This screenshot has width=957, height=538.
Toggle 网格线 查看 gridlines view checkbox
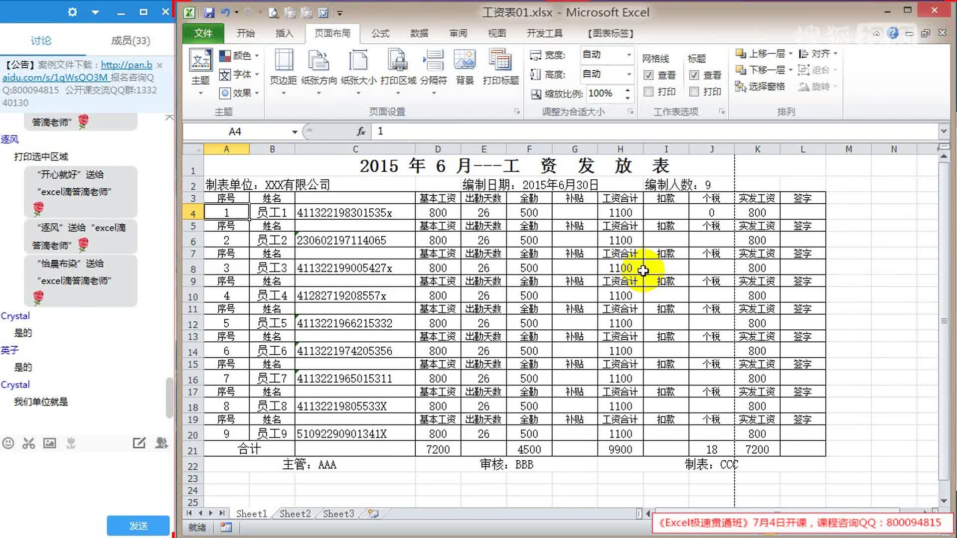coord(648,75)
